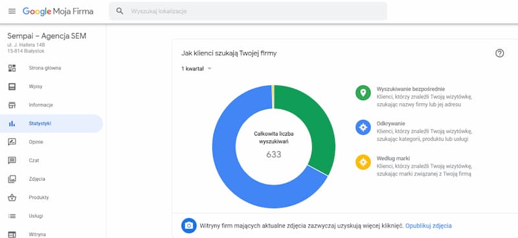Click the 15-814 Białystok postal line
Image resolution: width=518 pixels, height=238 pixels.
pyautogui.click(x=26, y=51)
